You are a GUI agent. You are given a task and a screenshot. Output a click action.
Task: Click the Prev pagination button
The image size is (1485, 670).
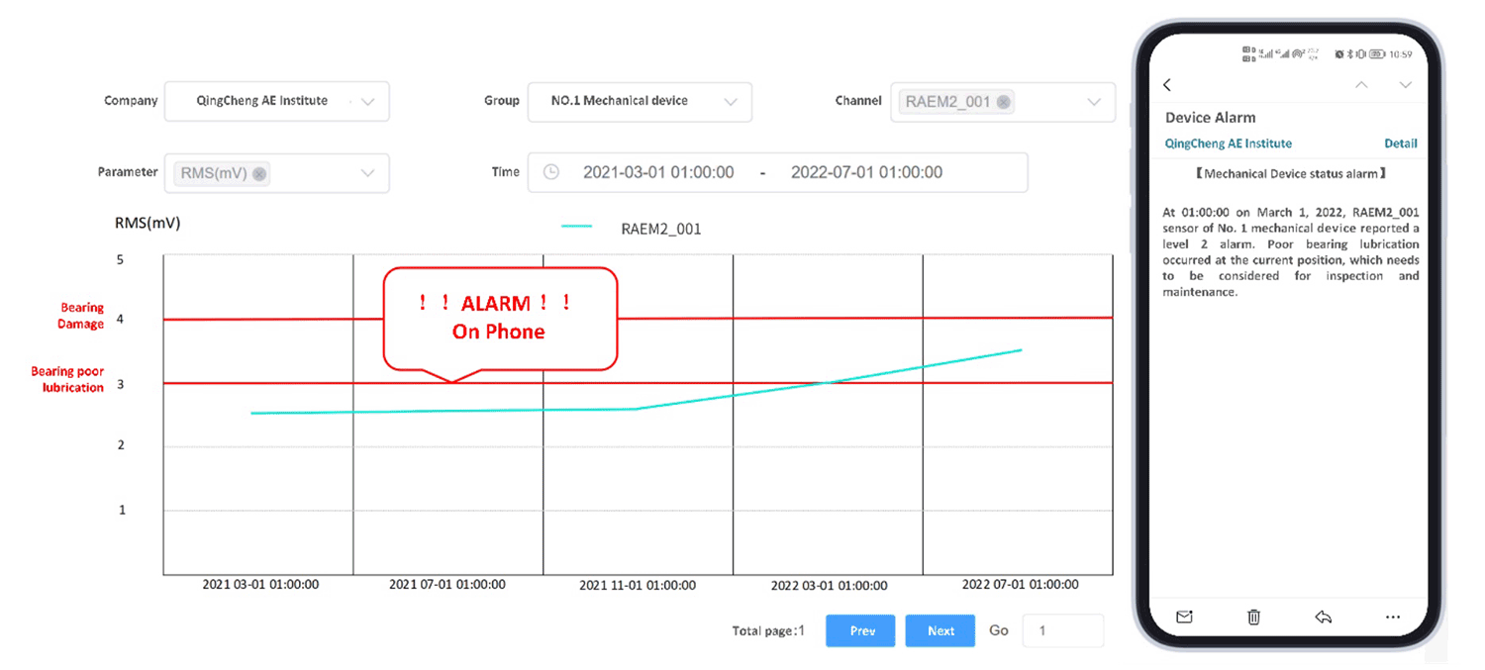coord(859,630)
